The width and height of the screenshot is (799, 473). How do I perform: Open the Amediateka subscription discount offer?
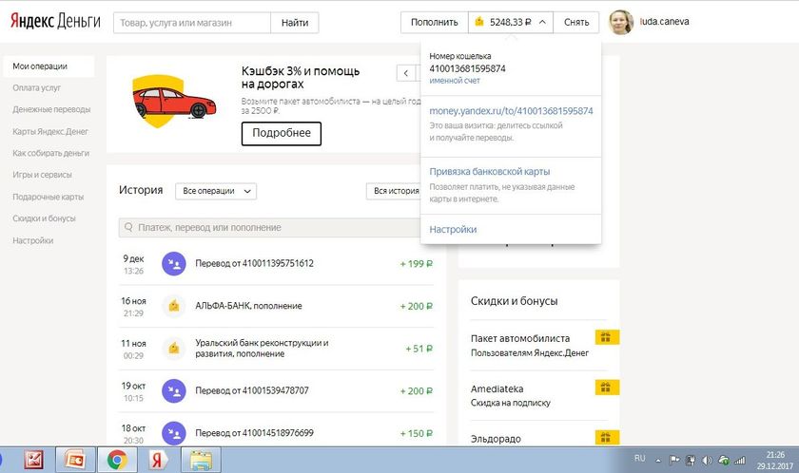coord(511,396)
